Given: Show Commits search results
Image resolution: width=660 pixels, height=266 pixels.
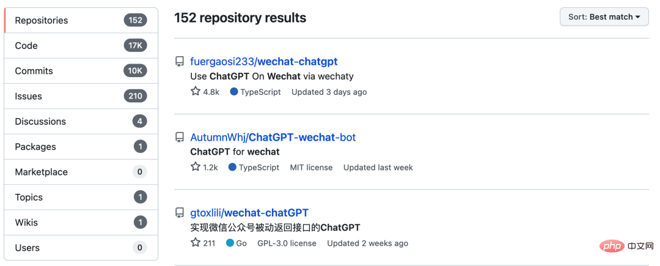Looking at the screenshot, I should 81,71.
